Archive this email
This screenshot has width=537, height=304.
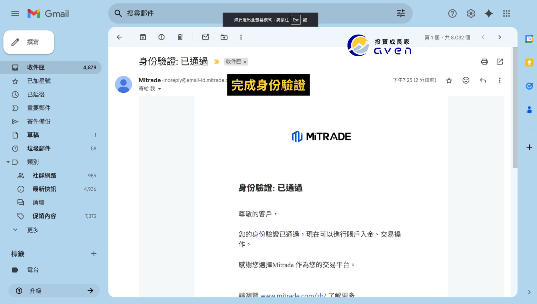(x=143, y=37)
